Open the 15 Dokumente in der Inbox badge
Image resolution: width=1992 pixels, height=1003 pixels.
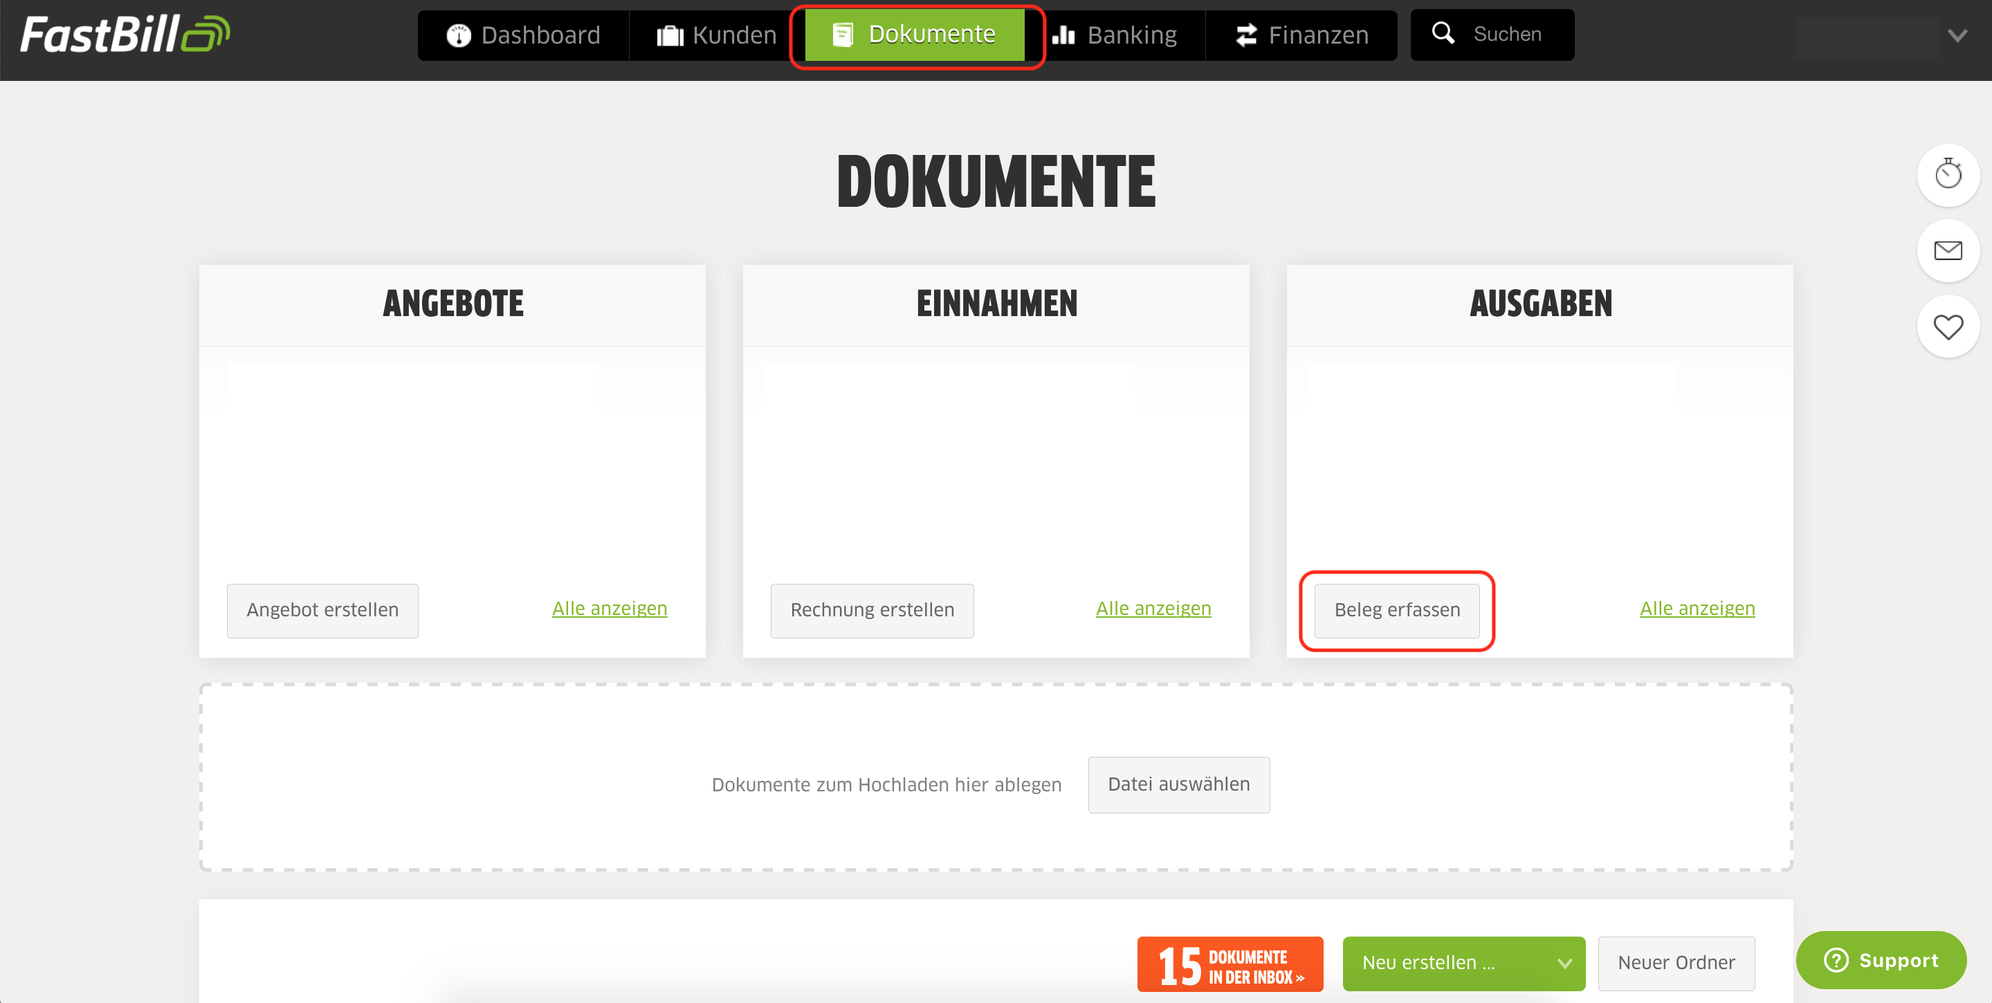pyautogui.click(x=1230, y=963)
